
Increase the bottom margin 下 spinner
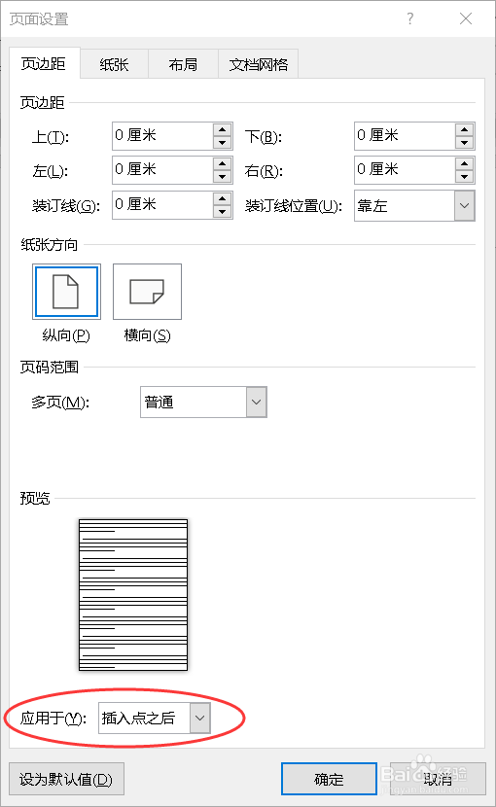(465, 129)
